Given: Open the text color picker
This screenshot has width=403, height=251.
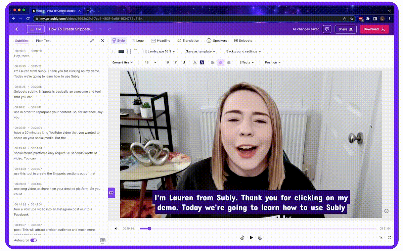Looking at the screenshot, I should click(194, 62).
